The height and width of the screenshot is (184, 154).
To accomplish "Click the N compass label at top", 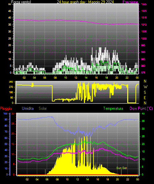I will pyautogui.click(x=145, y=81).
